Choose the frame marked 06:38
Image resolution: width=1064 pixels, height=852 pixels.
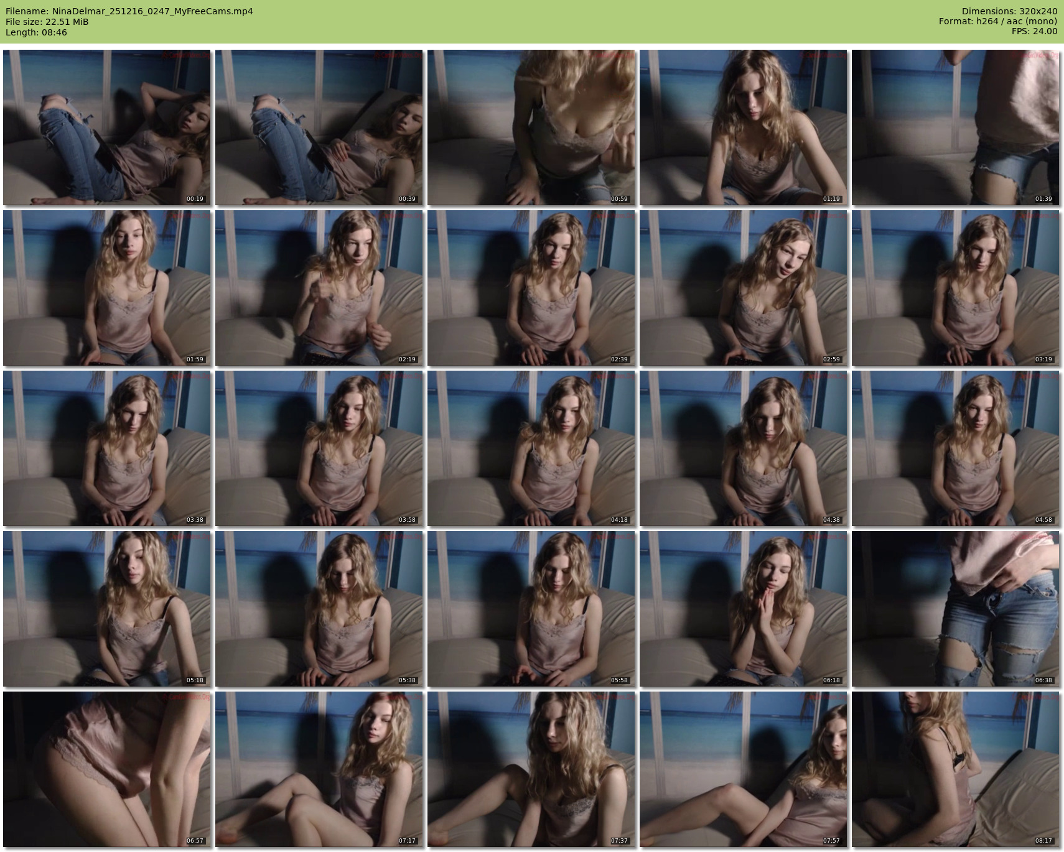click(x=956, y=609)
